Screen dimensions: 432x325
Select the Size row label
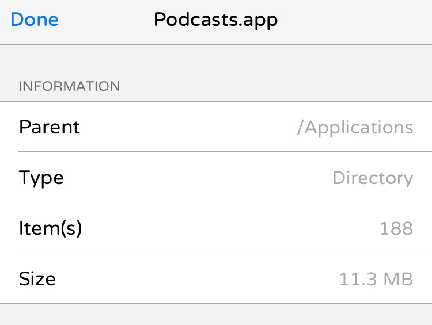(37, 278)
